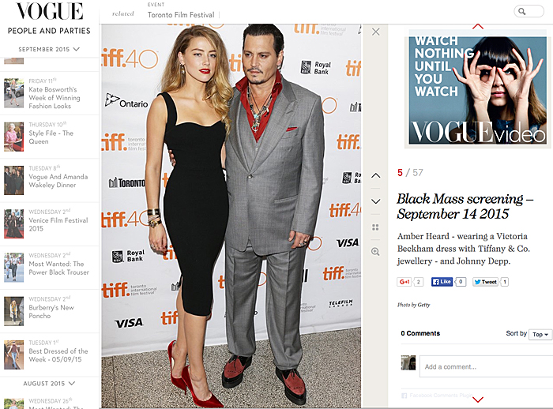The height and width of the screenshot is (409, 553).
Task: Click the red up arrow above the ad
Action: click(x=478, y=26)
